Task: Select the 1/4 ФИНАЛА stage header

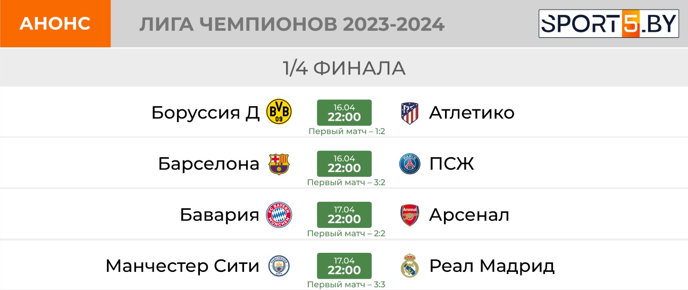Action: 344,67
